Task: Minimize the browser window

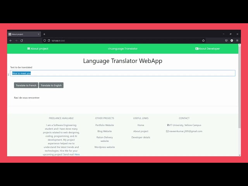Action: click(224, 34)
